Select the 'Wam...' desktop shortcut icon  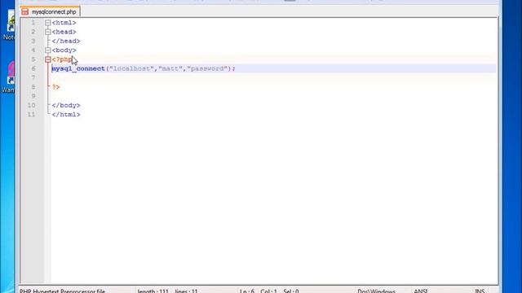(9, 77)
